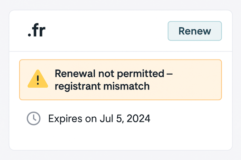Viewport: 241px width, 160px height.
Task: Click the word 'Renewal' in the alert
Action: [x=75, y=74]
